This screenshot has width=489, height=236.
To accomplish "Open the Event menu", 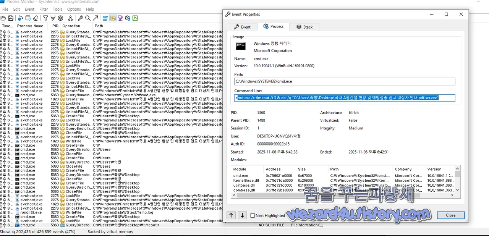I will 29,9.
